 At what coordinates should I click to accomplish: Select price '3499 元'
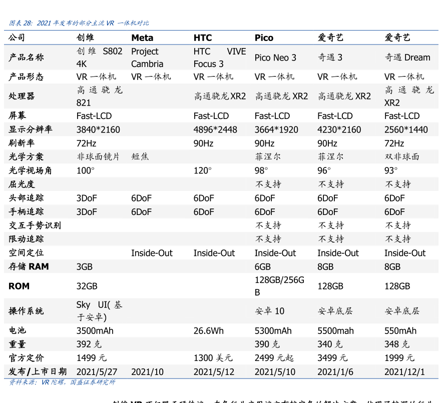tap(332, 358)
